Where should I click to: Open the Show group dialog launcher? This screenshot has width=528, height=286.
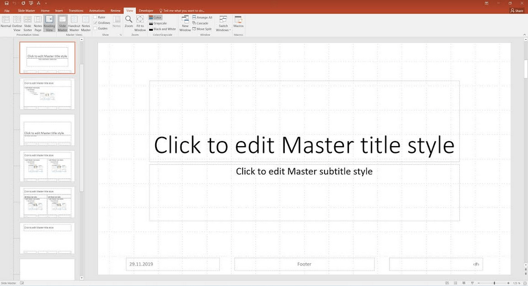pos(120,35)
